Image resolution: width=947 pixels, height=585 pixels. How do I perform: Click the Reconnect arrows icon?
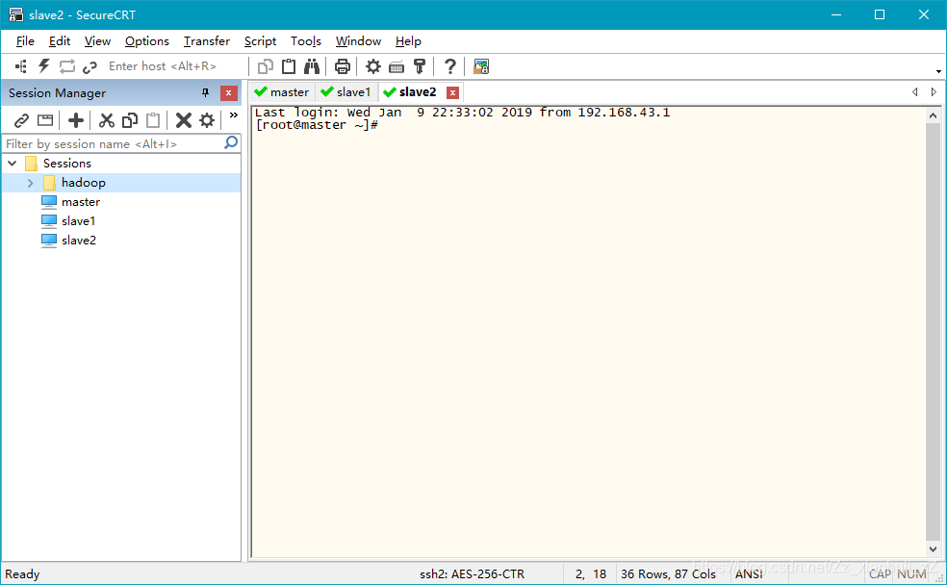click(67, 66)
